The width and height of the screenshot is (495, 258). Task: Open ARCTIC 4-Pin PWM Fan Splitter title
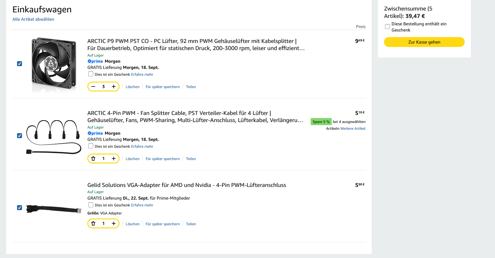pyautogui.click(x=195, y=116)
